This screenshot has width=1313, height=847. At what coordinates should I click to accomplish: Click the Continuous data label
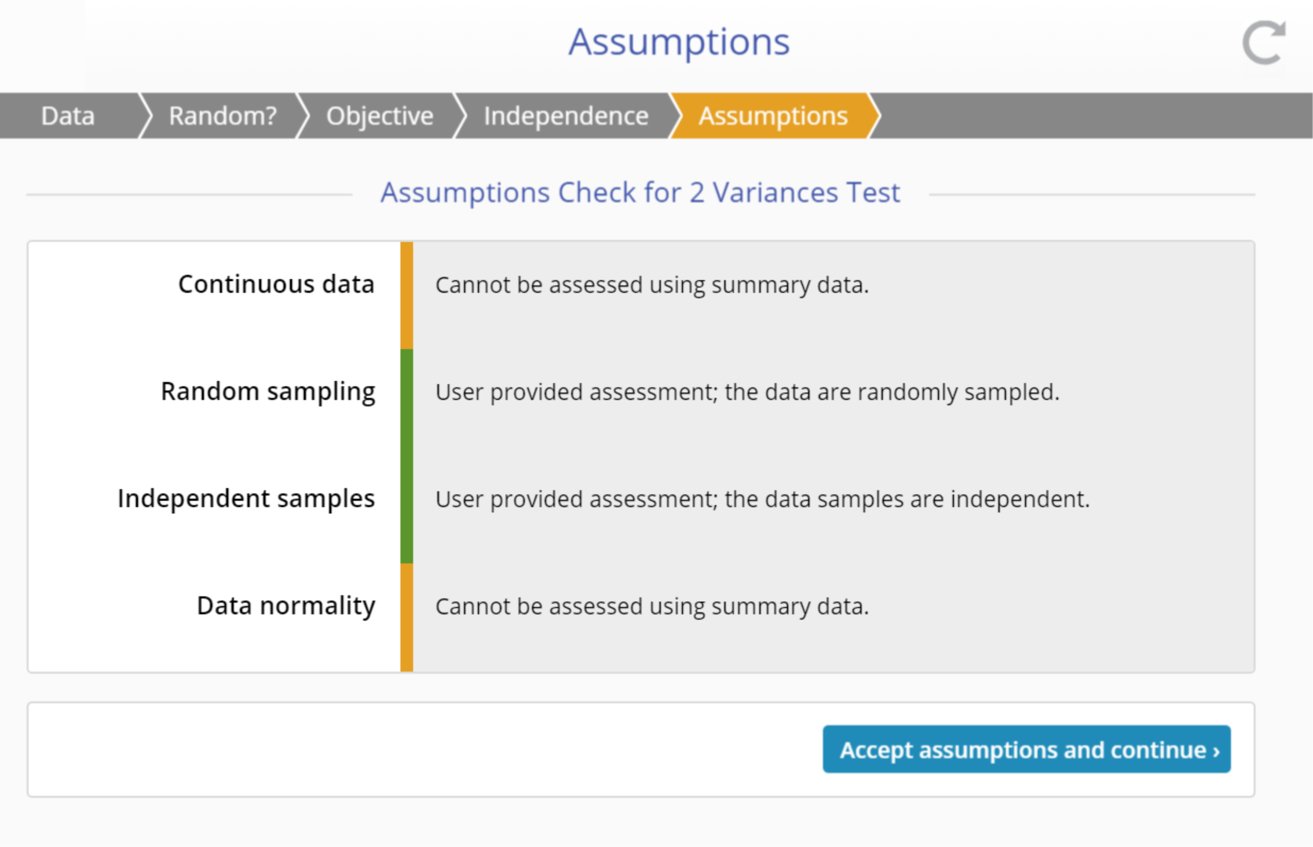coord(276,284)
